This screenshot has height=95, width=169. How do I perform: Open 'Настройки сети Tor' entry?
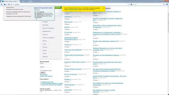12,14
